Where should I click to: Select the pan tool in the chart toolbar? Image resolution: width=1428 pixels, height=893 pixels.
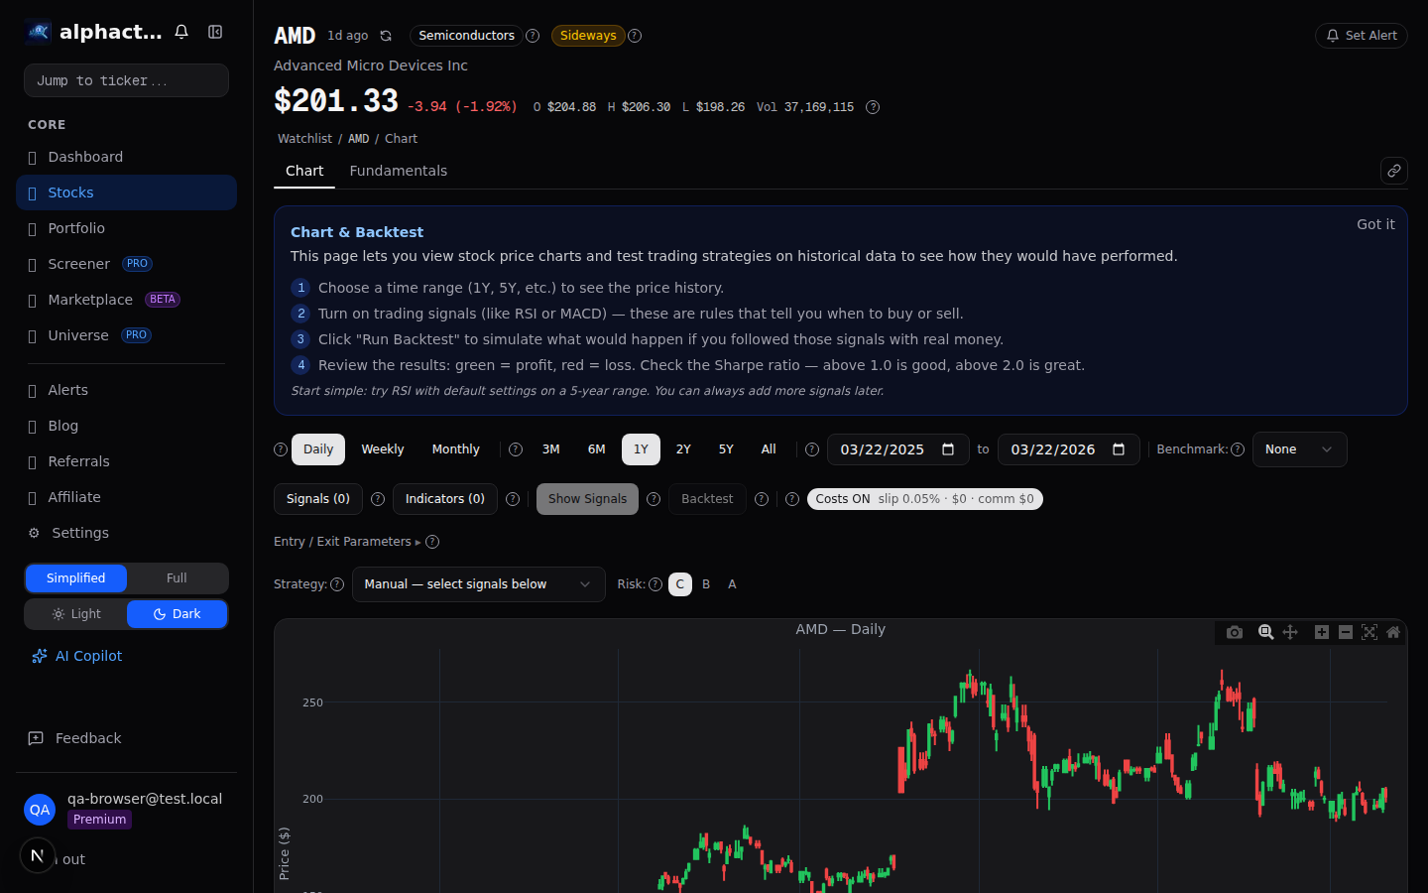click(1290, 632)
